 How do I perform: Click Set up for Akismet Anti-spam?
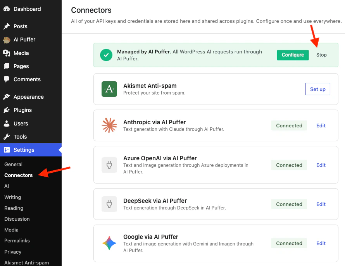(318, 89)
